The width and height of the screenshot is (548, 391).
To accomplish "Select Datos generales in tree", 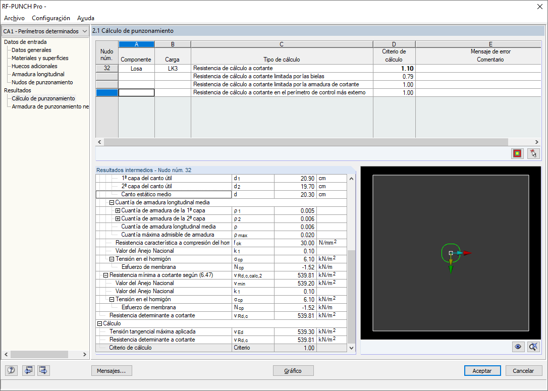I will pos(31,50).
